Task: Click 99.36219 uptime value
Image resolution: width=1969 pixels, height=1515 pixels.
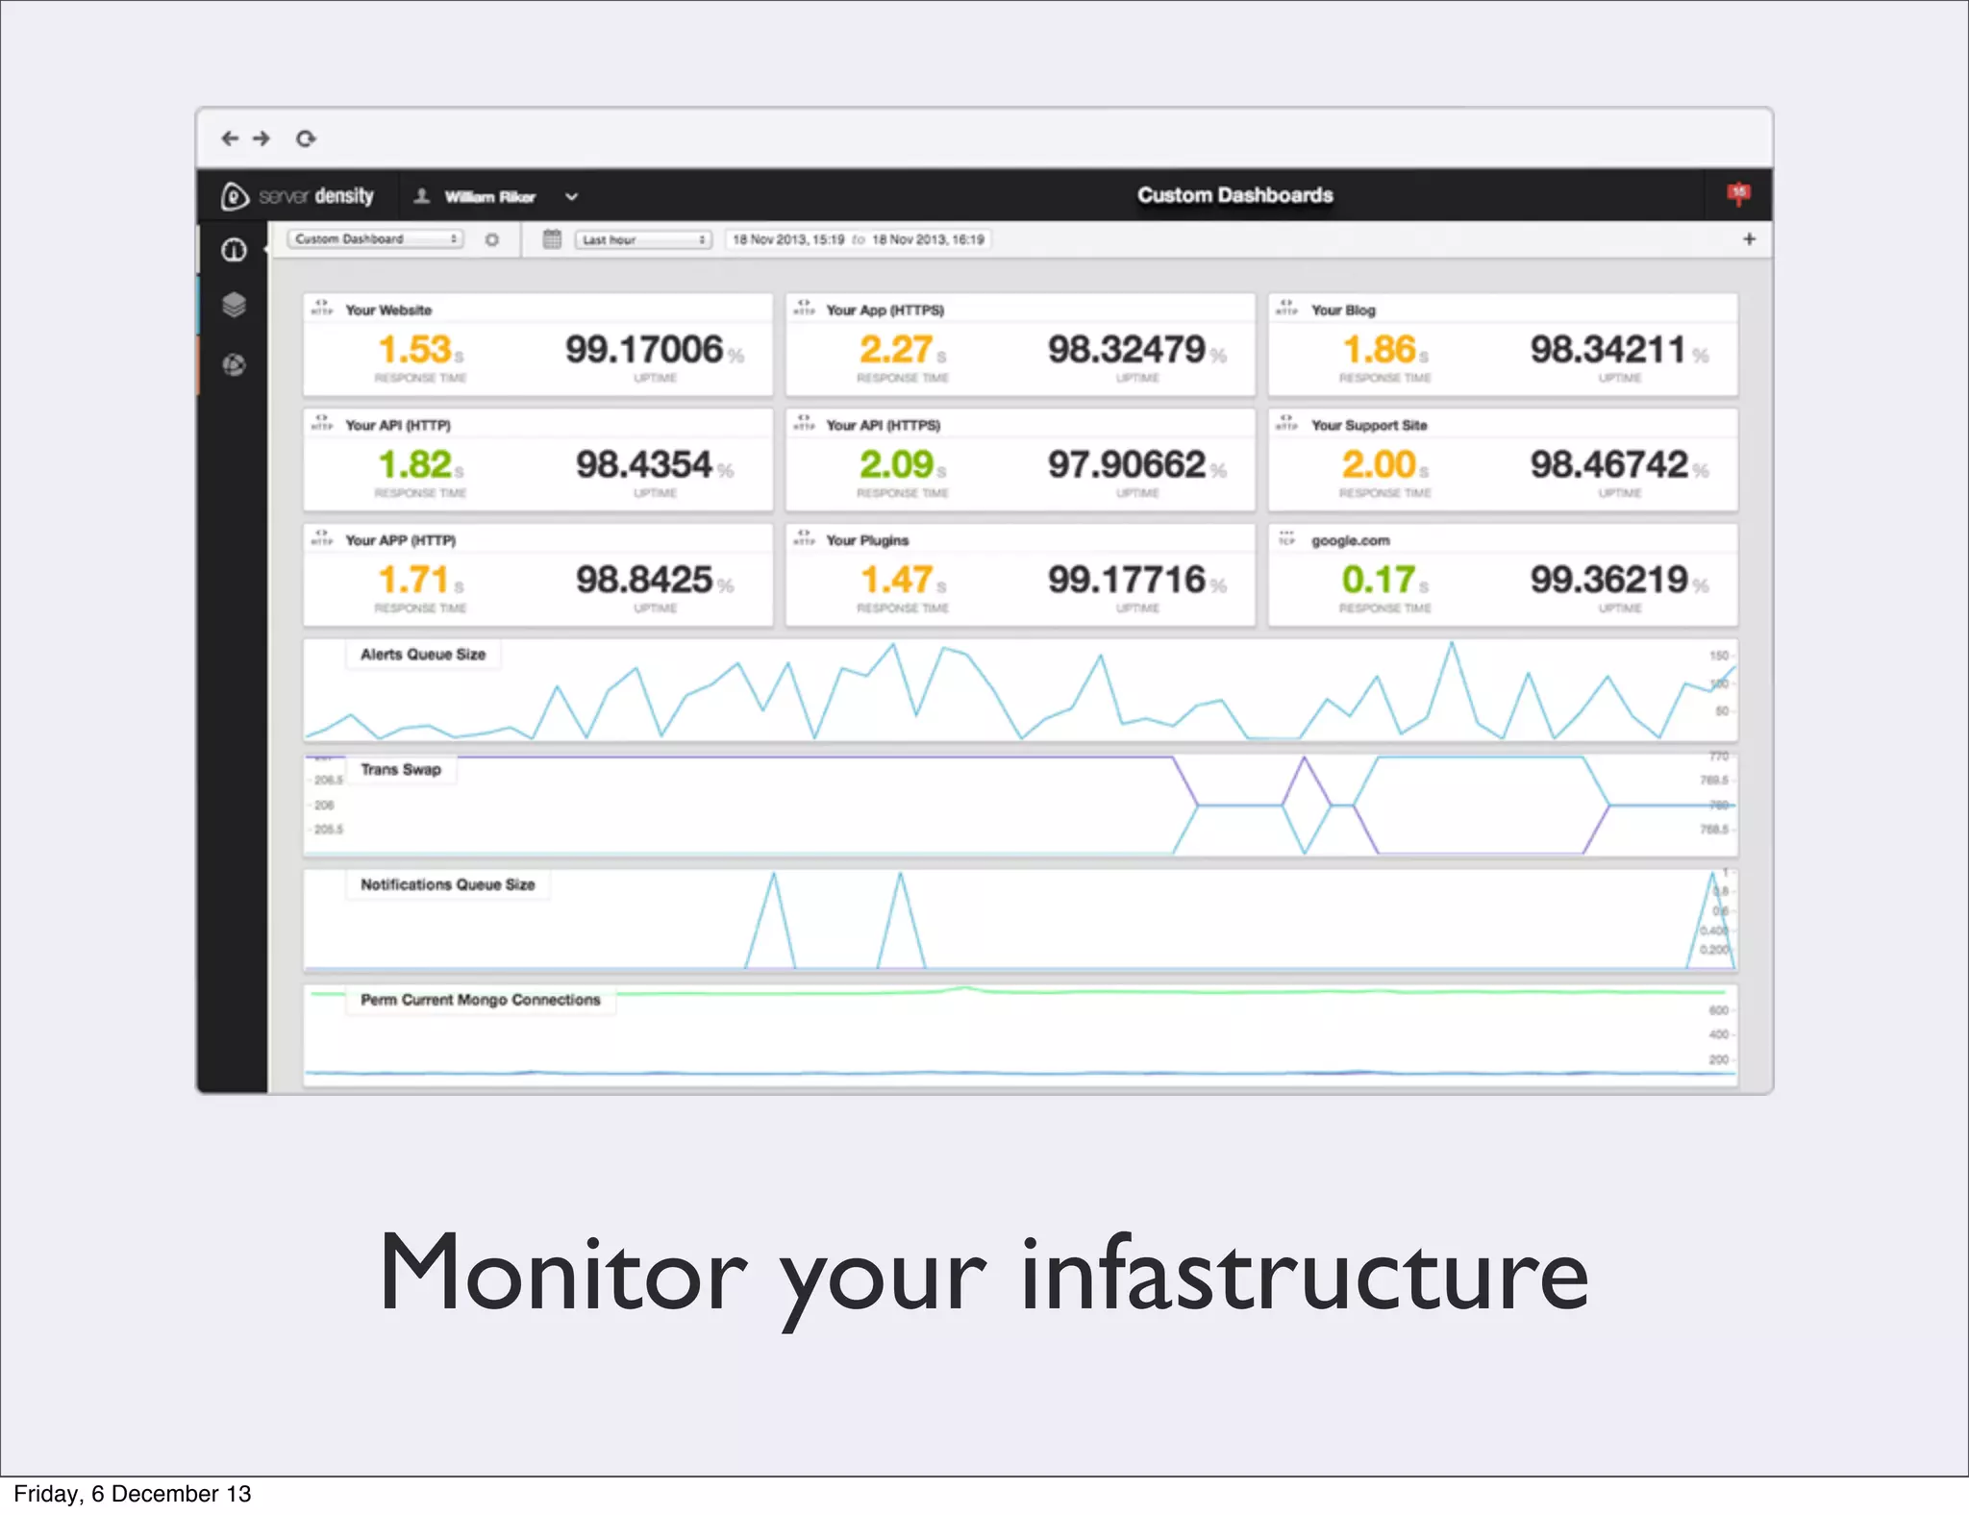Action: point(1609,581)
